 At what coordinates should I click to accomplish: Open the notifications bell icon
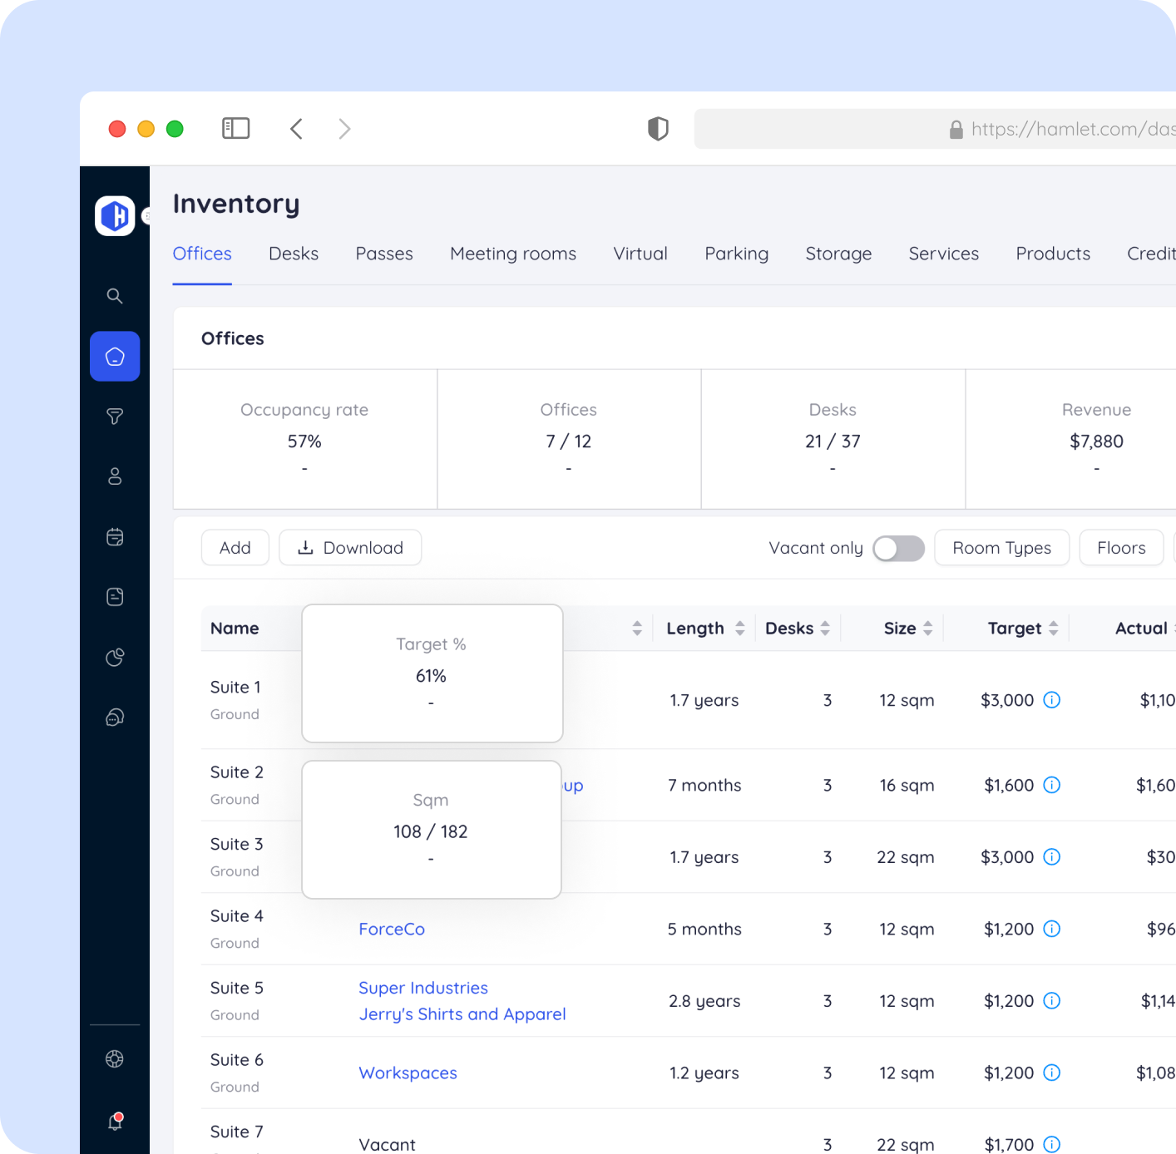pyautogui.click(x=116, y=1121)
